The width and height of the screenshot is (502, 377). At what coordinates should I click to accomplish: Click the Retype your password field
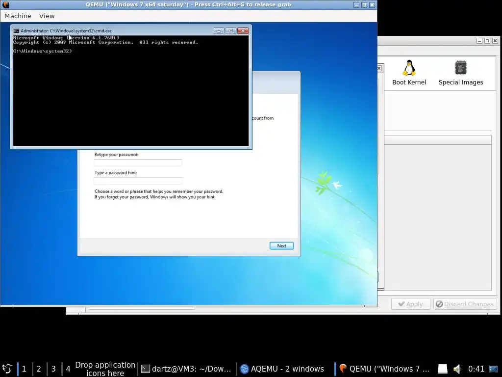point(138,162)
